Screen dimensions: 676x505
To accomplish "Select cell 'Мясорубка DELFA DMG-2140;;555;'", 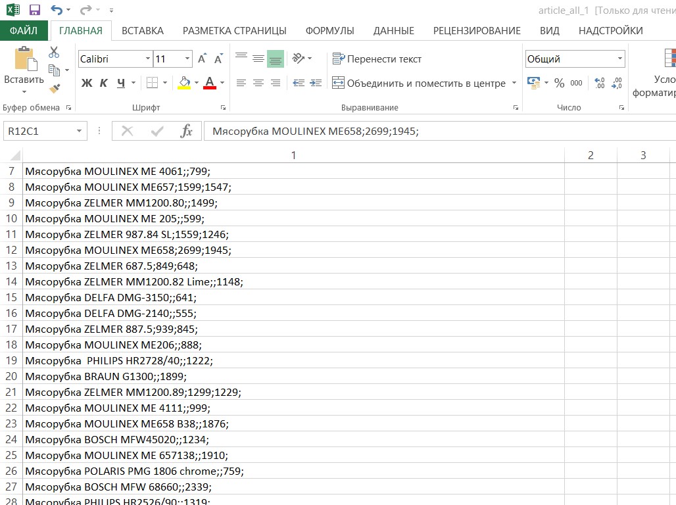I will 293,314.
